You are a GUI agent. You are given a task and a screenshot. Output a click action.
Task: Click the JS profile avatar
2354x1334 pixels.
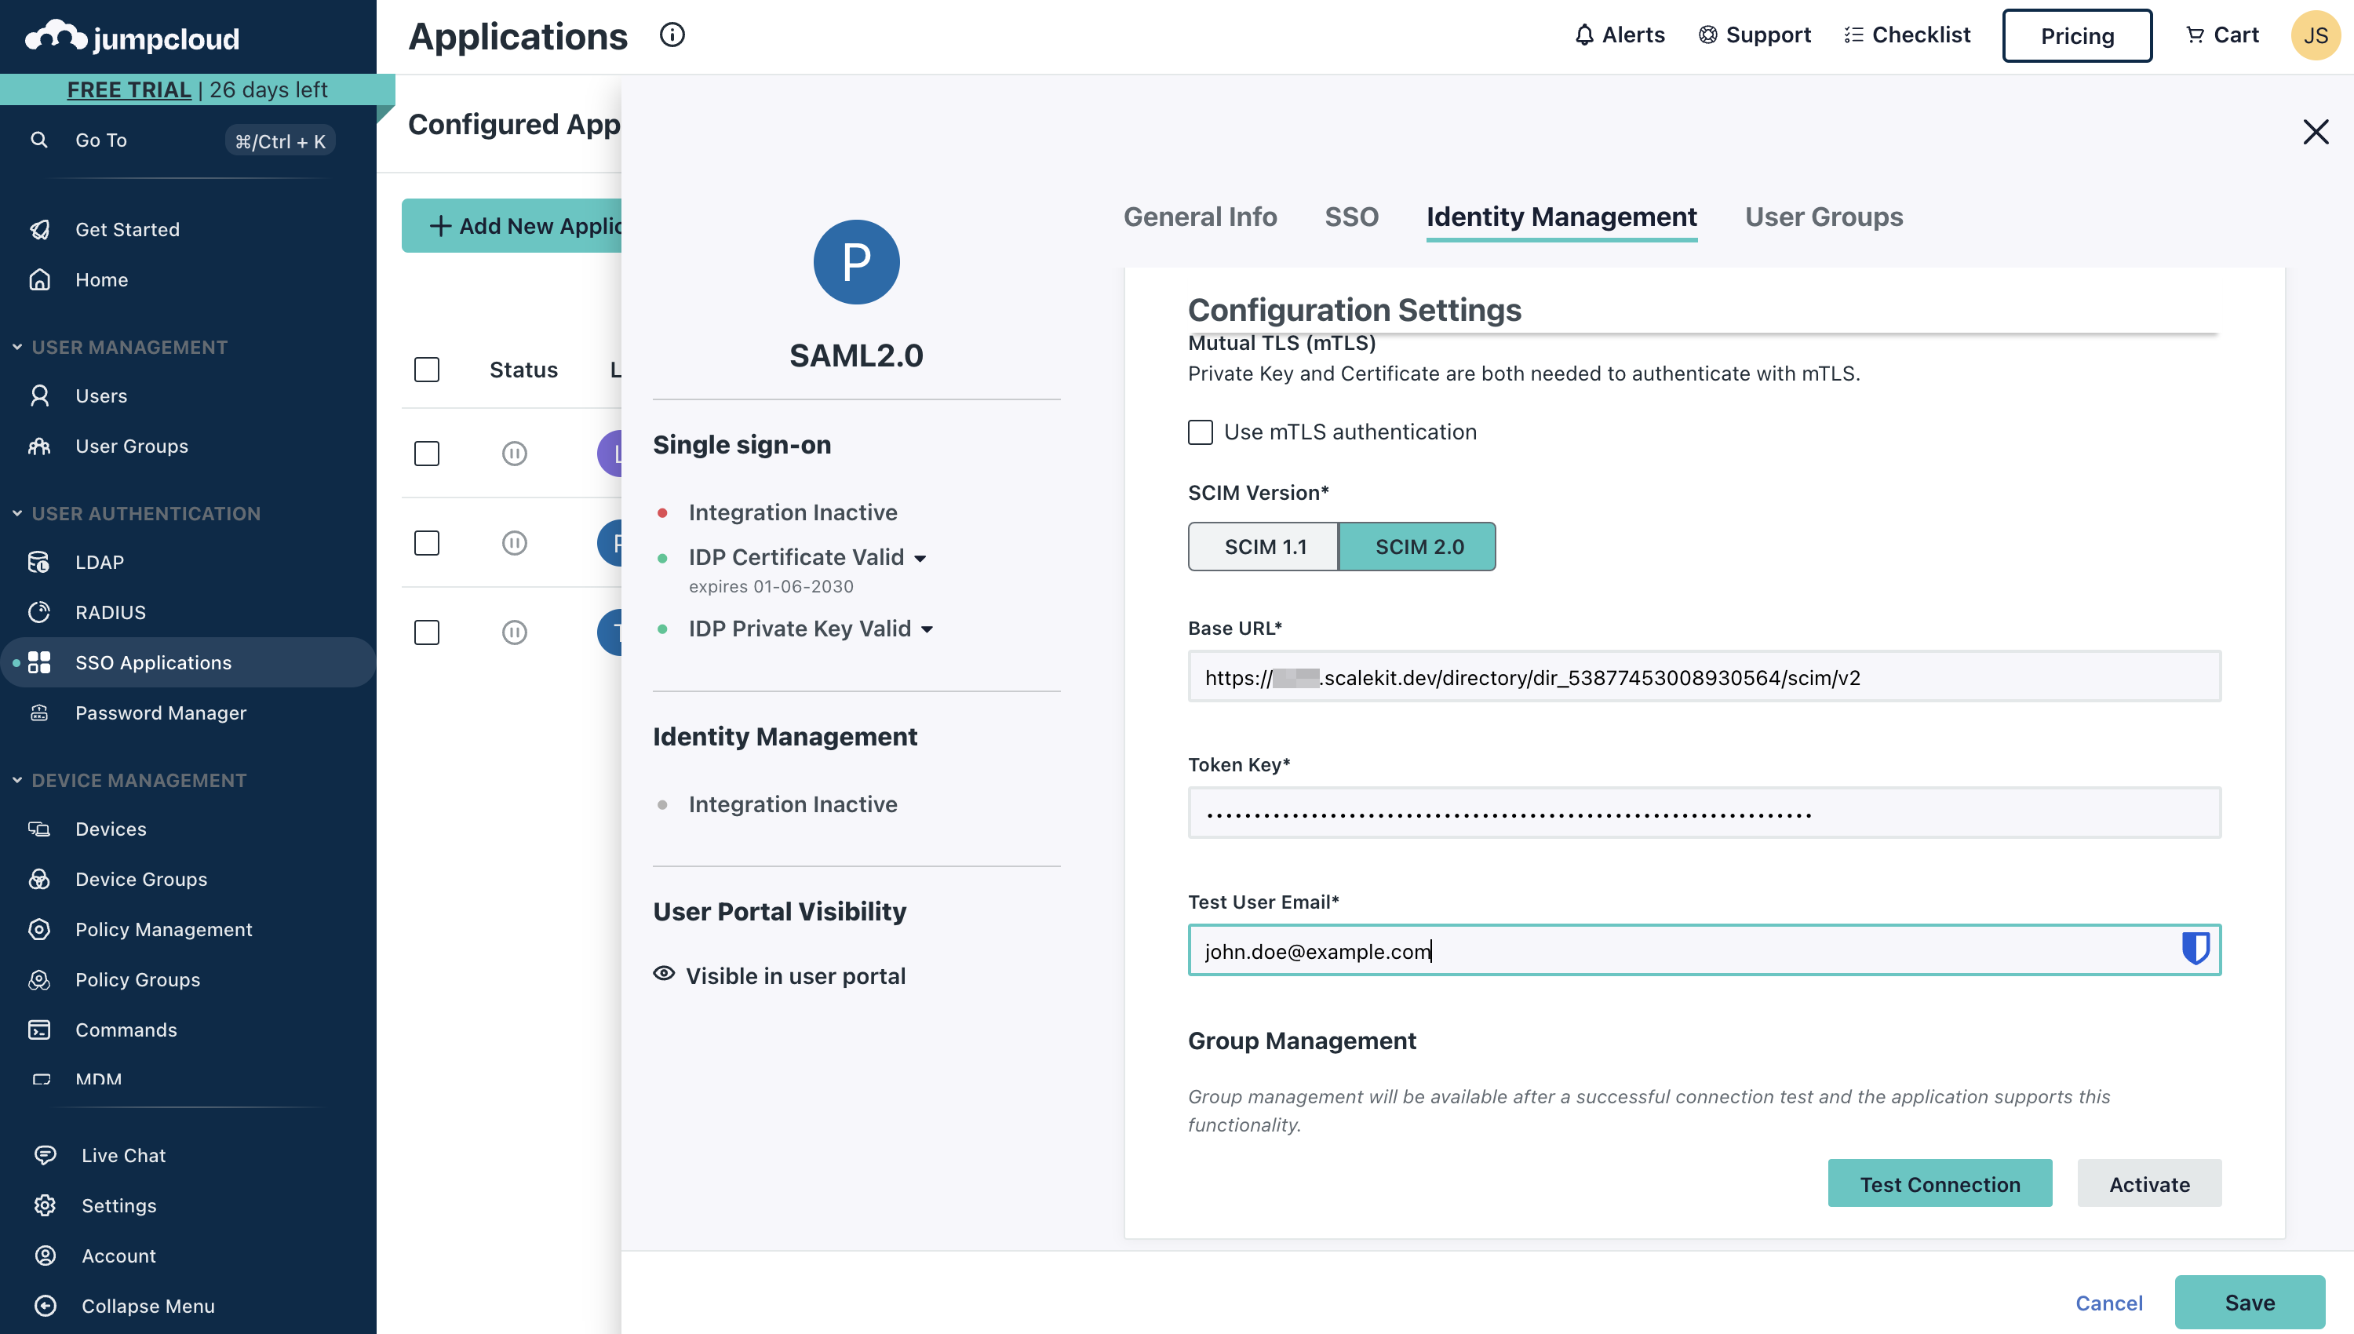(2316, 36)
